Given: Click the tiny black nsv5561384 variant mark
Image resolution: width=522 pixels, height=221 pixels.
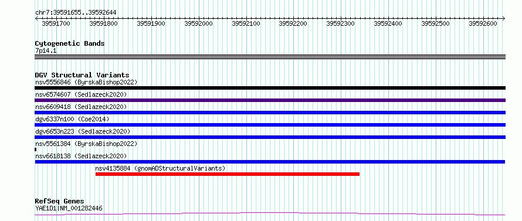Looking at the screenshot, I should pyautogui.click(x=35, y=149).
